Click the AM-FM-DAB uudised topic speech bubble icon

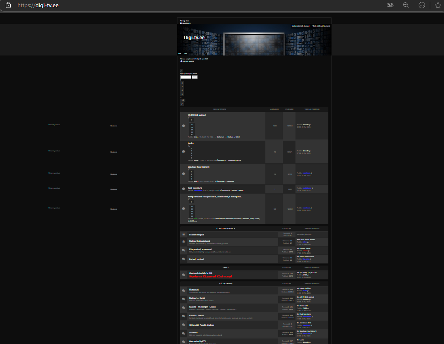tap(183, 126)
